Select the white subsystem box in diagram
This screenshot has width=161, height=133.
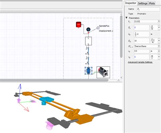point(88,41)
